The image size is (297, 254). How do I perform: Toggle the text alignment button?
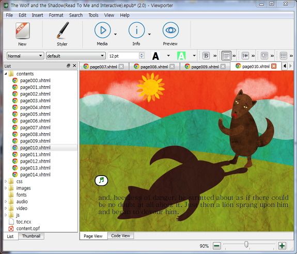coord(226,56)
